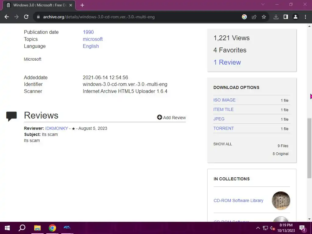Toggle Chrome side panel
Viewport: 312px width, 234px height.
click(x=286, y=17)
